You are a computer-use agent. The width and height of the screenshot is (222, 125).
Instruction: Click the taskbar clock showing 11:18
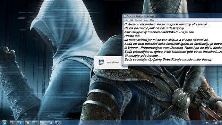click(215, 123)
